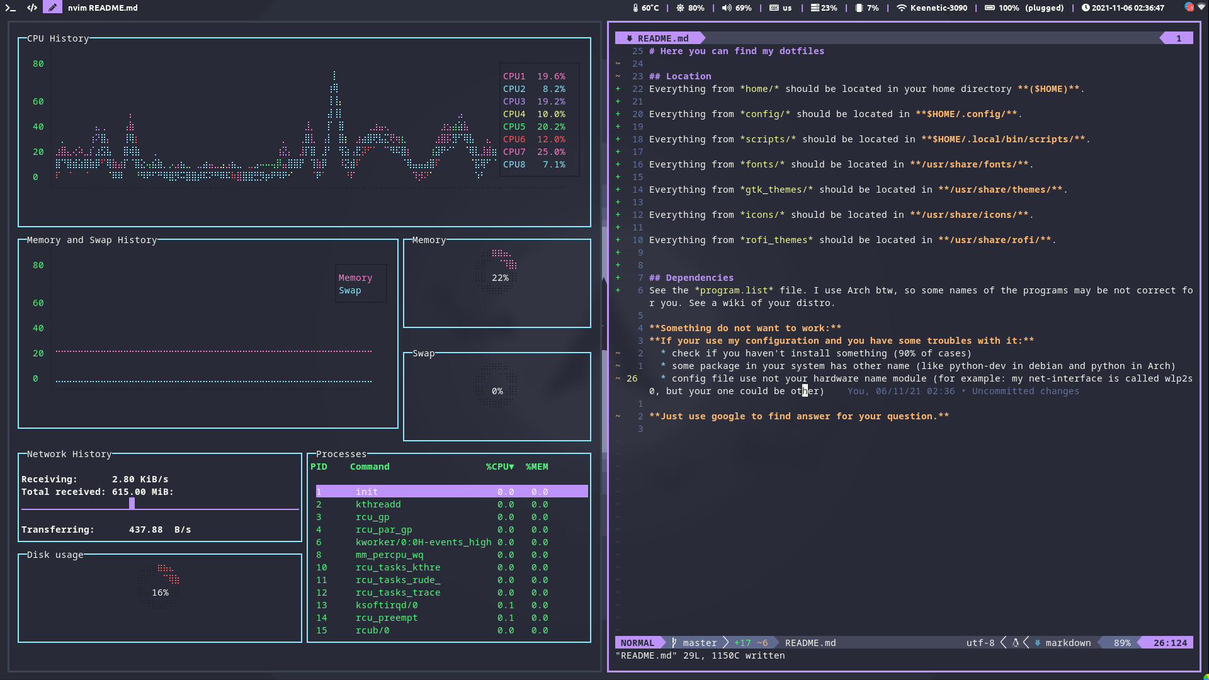Click the NORMAL mode indicator
Image resolution: width=1209 pixels, height=680 pixels.
(637, 643)
